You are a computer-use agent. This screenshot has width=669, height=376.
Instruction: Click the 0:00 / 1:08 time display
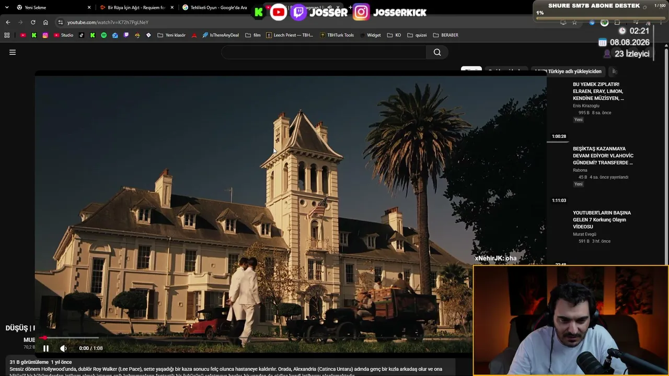(x=91, y=348)
